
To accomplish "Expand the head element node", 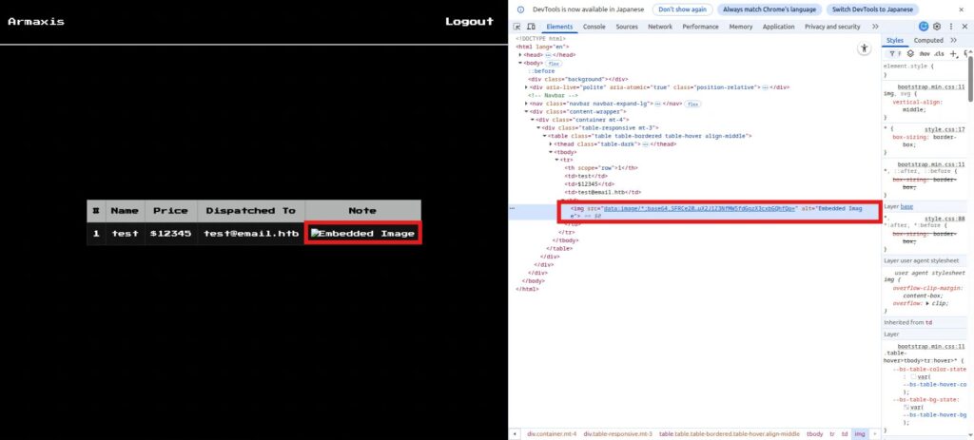I will pos(521,55).
